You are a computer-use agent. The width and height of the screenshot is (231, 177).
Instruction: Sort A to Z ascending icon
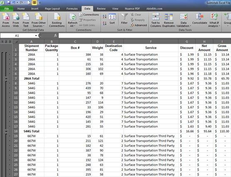[104, 17]
